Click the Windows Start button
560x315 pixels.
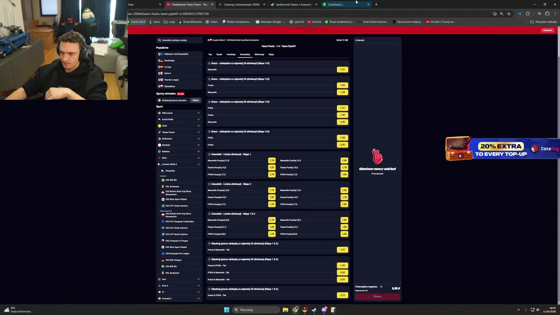(227, 310)
